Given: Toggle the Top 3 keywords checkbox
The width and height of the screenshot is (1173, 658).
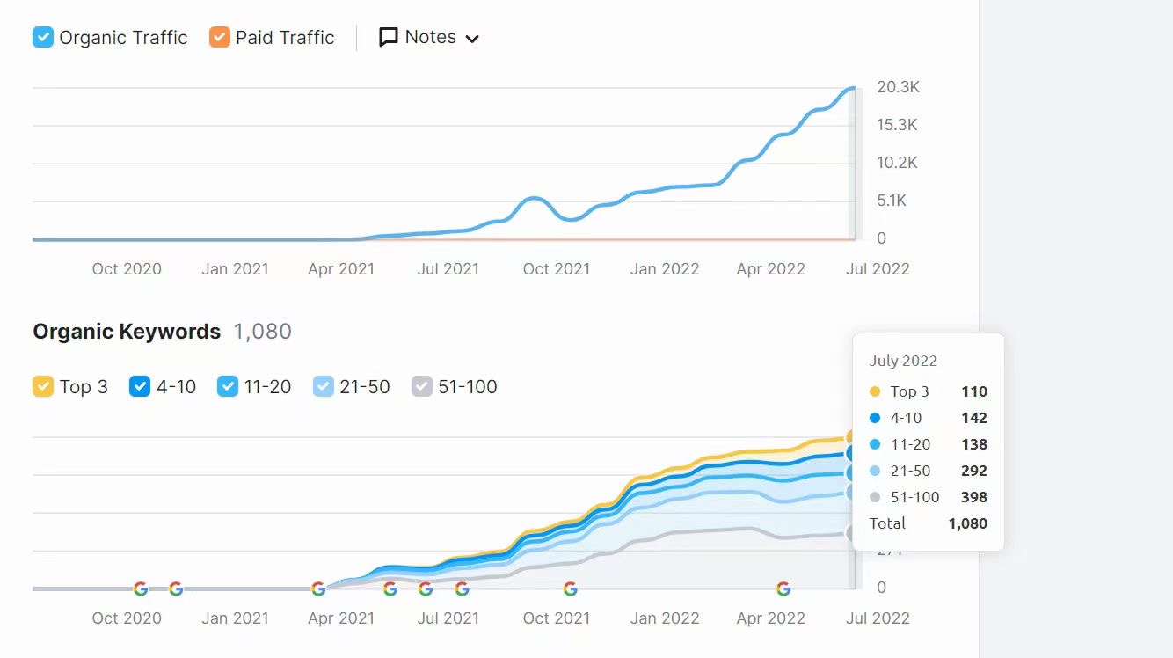Looking at the screenshot, I should [43, 386].
